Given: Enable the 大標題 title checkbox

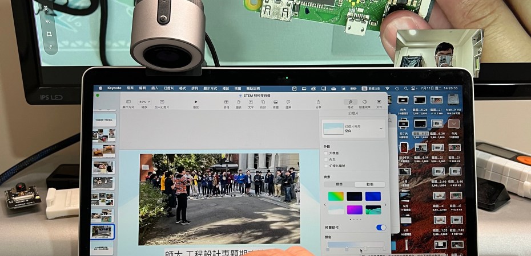Looking at the screenshot, I should 326,153.
